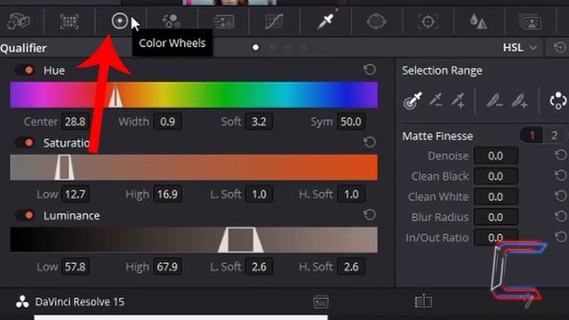This screenshot has width=569, height=320.
Task: Click the Hue Soft value 3.2
Action: pyautogui.click(x=259, y=122)
